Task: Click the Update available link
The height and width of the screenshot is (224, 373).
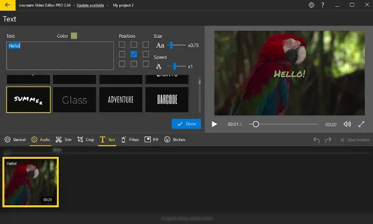Action: 90,5
